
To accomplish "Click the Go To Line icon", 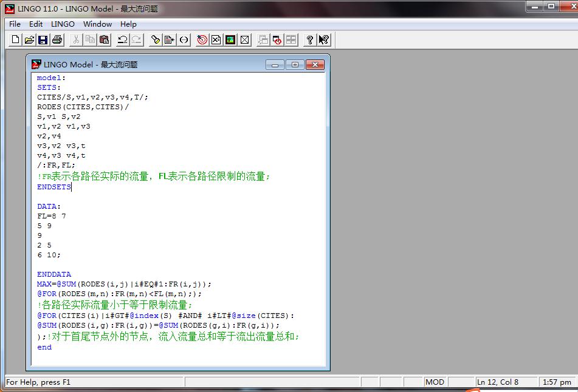I will pos(170,40).
